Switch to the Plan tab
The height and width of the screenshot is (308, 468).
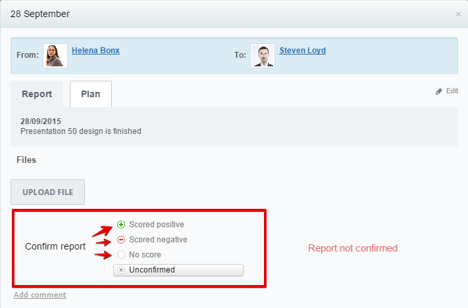point(91,94)
